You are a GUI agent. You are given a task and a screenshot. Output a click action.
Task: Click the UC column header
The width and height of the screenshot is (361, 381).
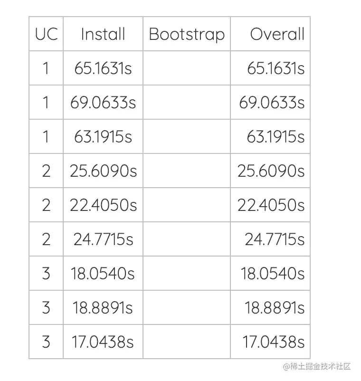pos(46,34)
